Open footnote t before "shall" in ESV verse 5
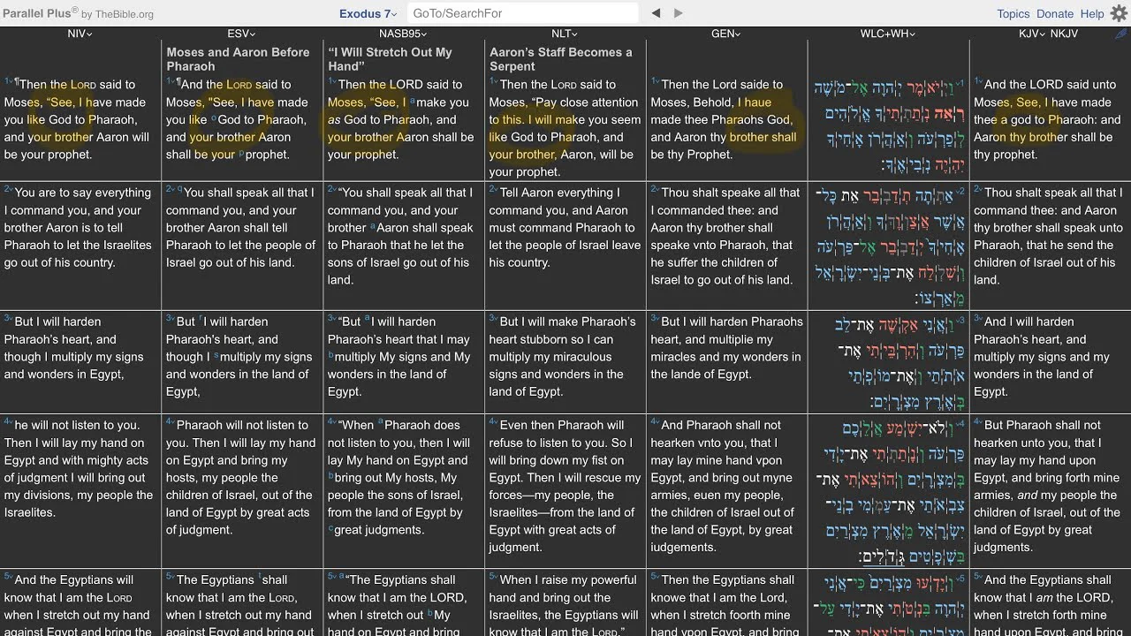Screen dimensions: 1131x636 [260, 577]
